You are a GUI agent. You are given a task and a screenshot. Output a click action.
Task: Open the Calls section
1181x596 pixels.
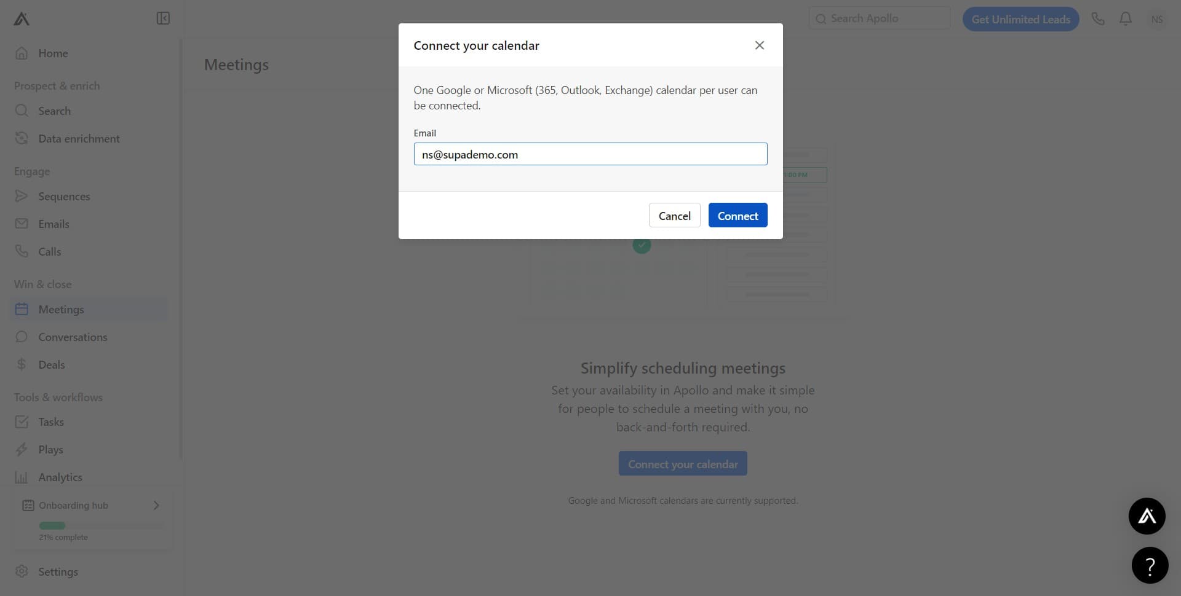coord(49,251)
